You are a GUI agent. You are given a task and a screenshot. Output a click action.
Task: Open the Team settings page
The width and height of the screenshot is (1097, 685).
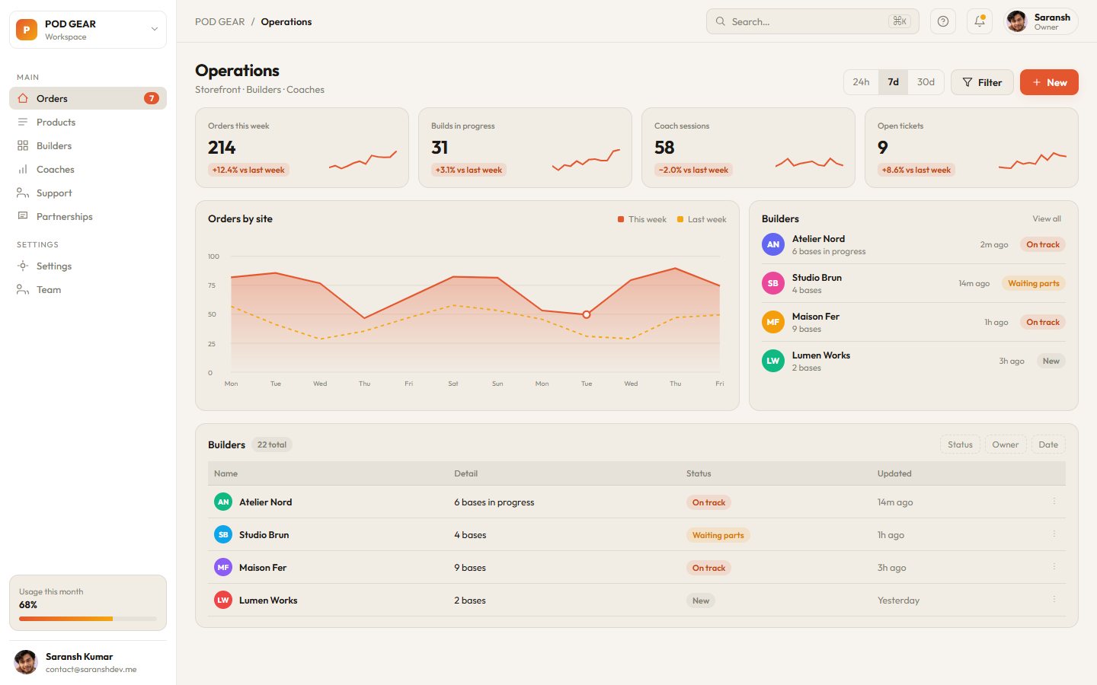[x=88, y=289]
